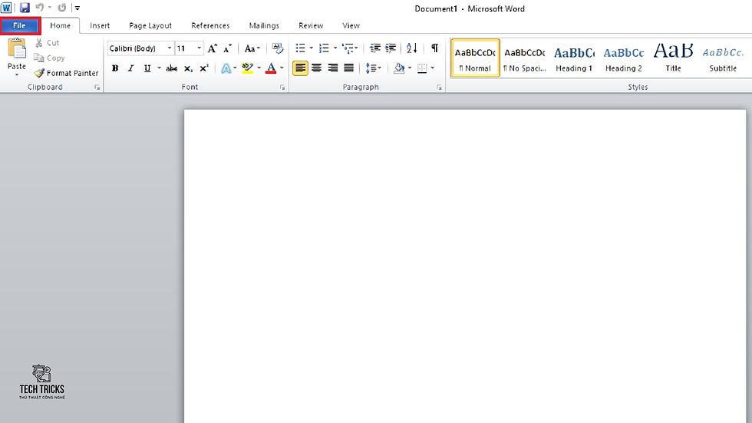Screen dimensions: 752x423
Task: Click the Paste clipboard icon
Action: 17,48
